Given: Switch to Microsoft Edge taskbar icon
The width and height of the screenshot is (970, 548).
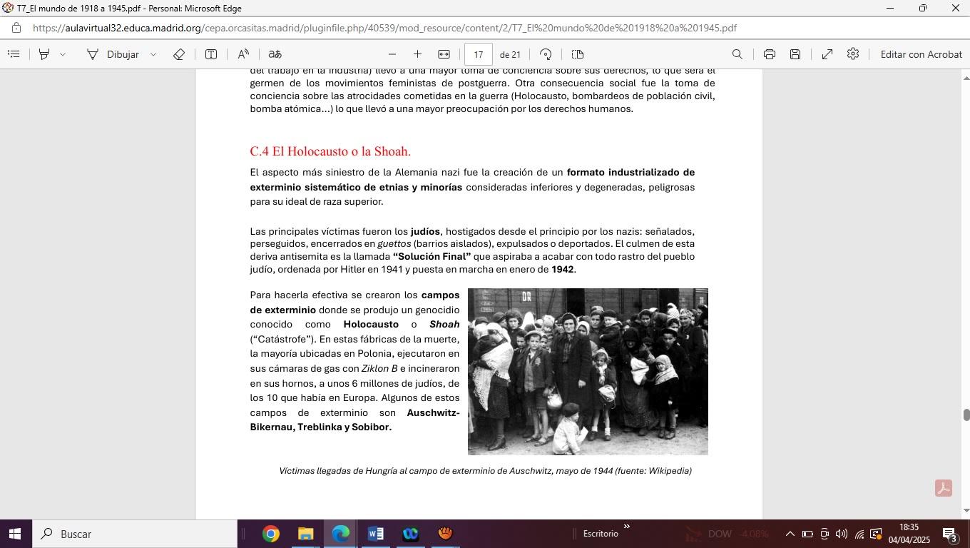Looking at the screenshot, I should pyautogui.click(x=340, y=534).
